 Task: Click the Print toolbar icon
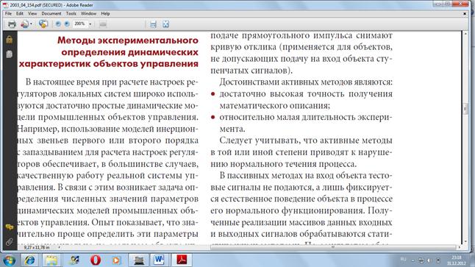pyautogui.click(x=12, y=24)
